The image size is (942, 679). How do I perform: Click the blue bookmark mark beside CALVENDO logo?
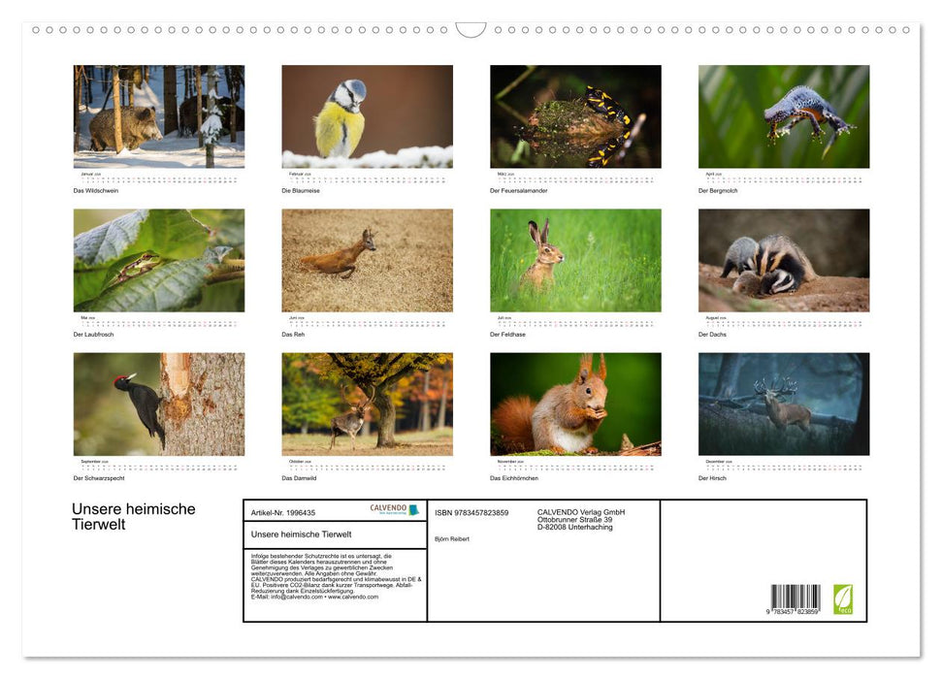(x=412, y=509)
